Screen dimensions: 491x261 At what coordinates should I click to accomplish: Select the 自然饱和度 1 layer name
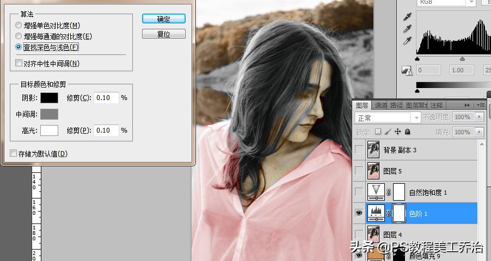428,192
